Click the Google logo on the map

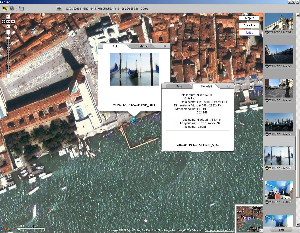coord(7,229)
